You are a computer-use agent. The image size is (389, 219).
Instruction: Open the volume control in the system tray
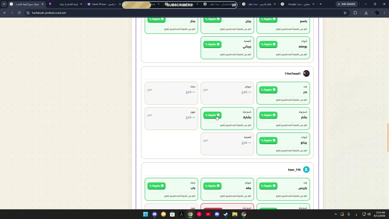pos(369,214)
